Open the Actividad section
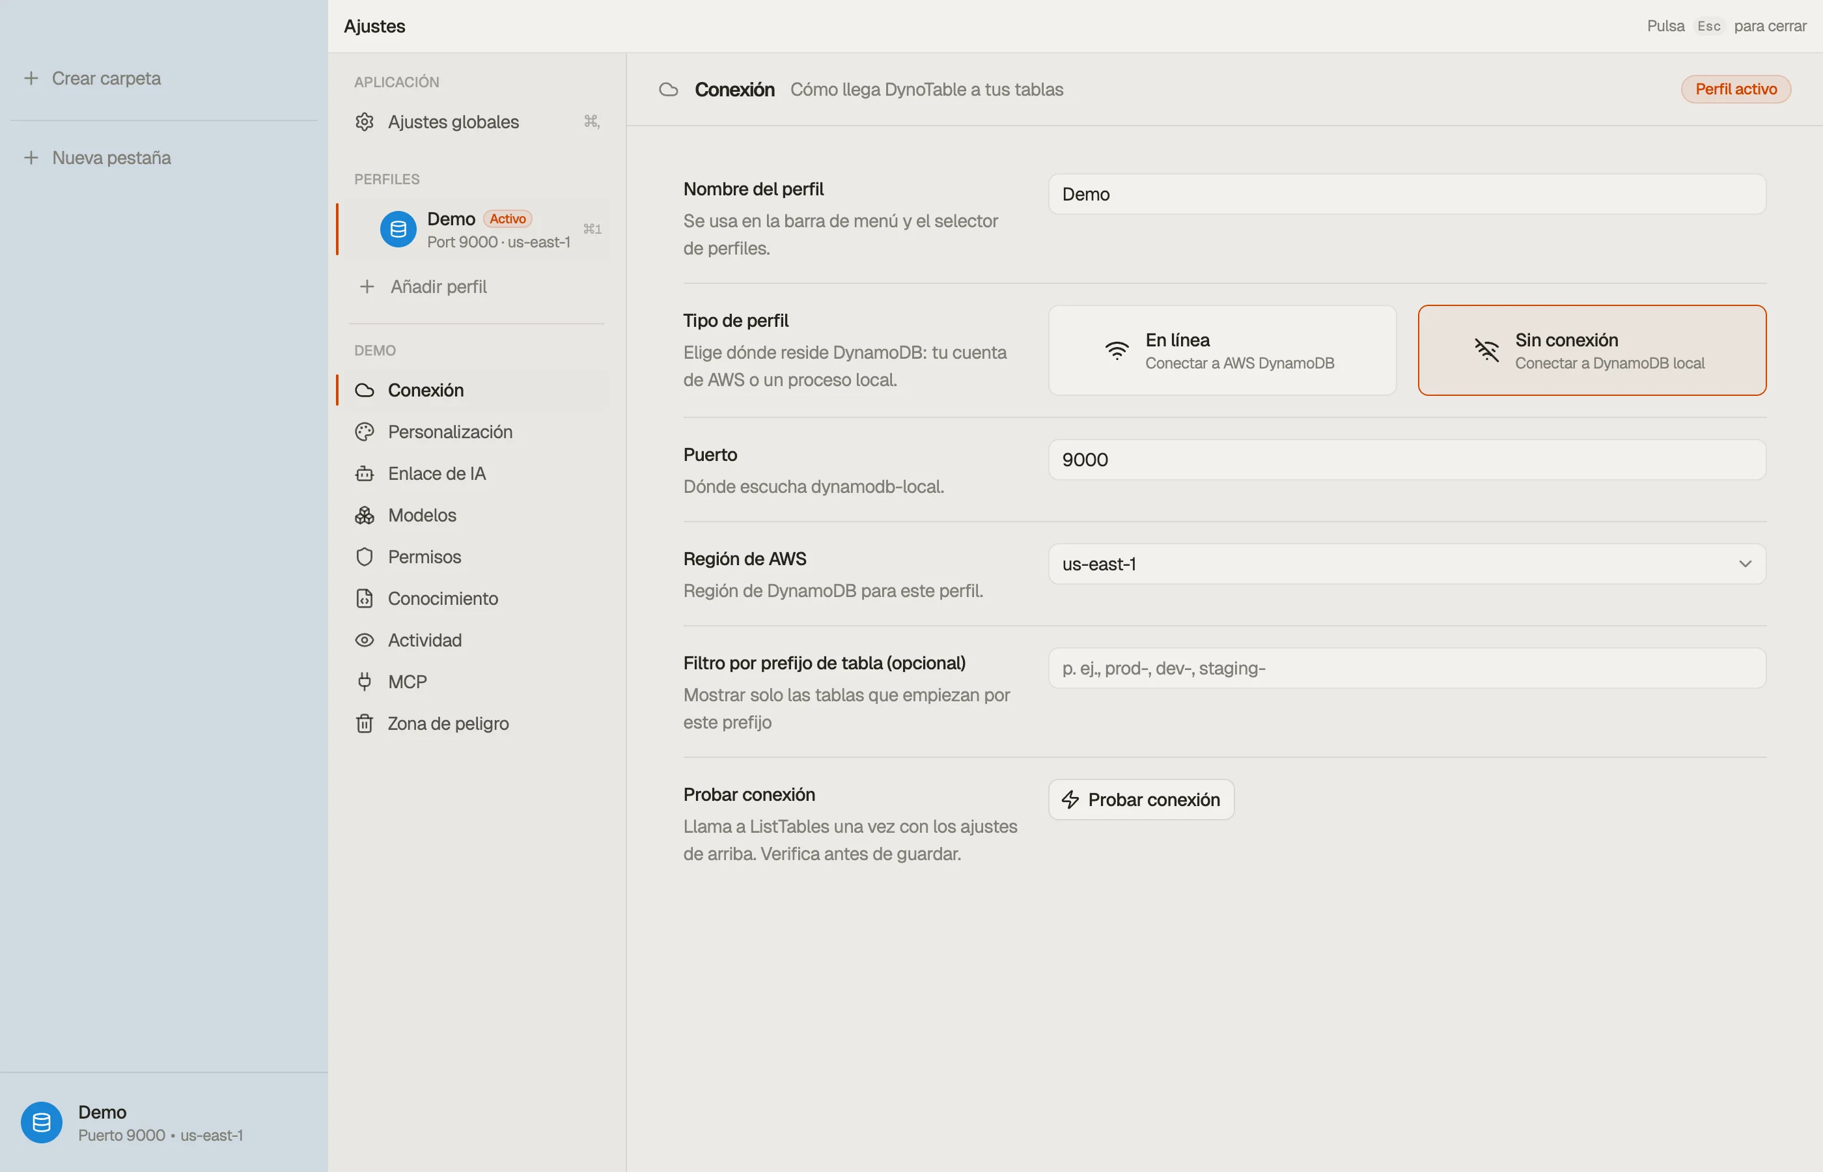The width and height of the screenshot is (1823, 1172). coord(475,640)
